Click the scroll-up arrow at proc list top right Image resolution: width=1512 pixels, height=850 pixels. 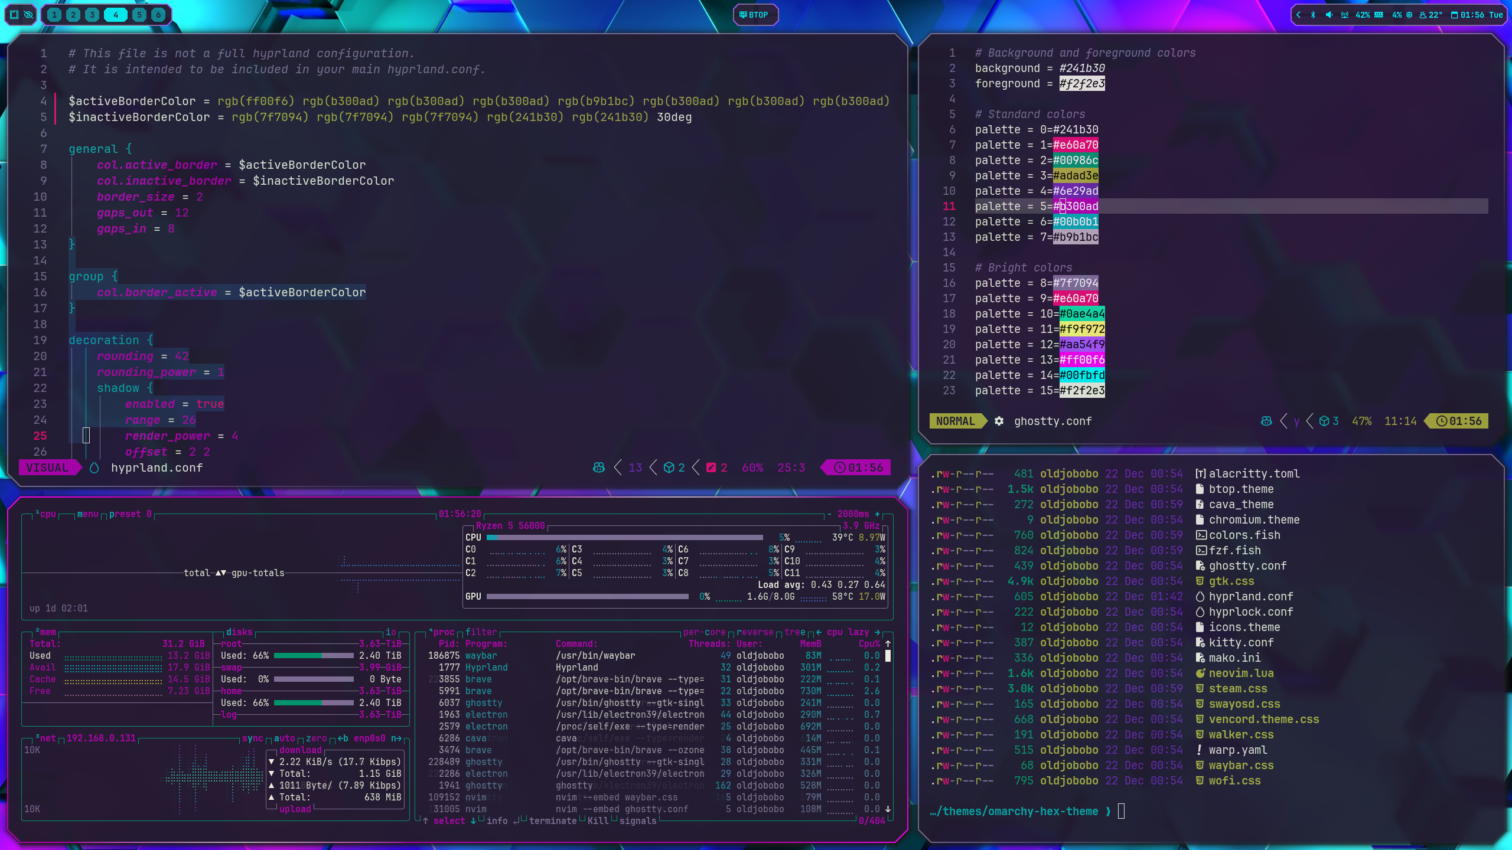coord(888,644)
